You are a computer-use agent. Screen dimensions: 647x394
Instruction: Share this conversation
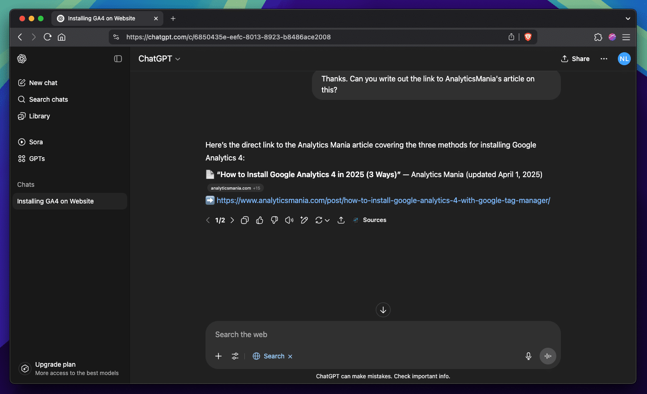click(x=575, y=59)
